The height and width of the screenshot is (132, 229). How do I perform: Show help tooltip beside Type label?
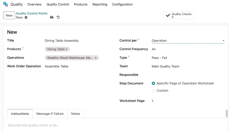click(x=129, y=57)
